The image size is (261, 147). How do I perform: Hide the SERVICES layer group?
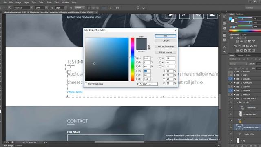coord(231,79)
